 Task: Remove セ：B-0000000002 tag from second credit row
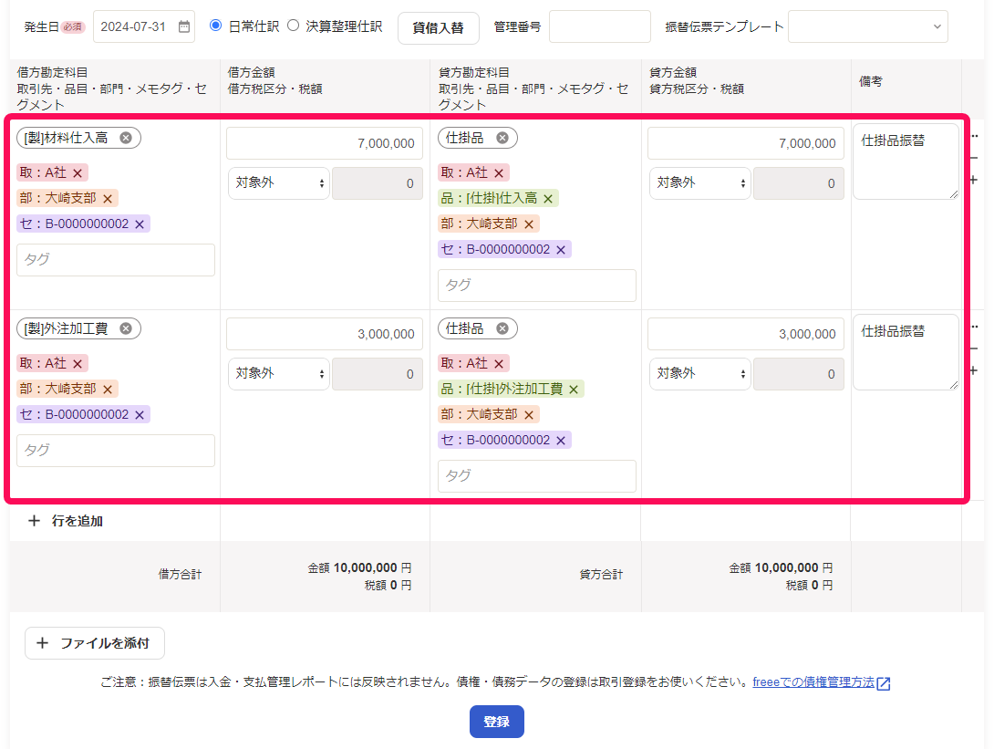tap(561, 440)
